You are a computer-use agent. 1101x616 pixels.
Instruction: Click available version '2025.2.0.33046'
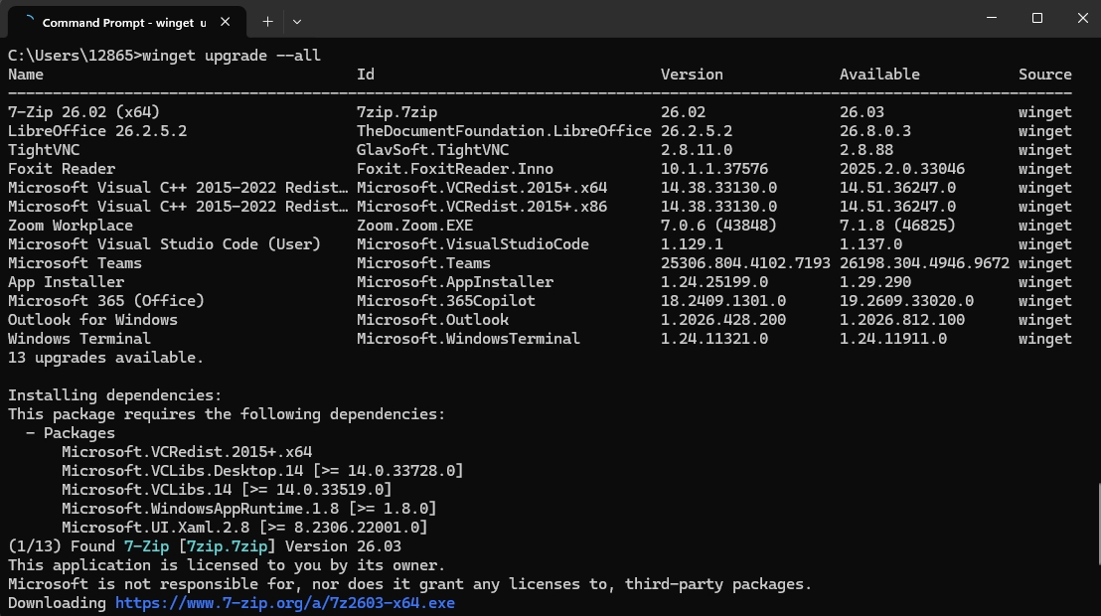(x=902, y=169)
